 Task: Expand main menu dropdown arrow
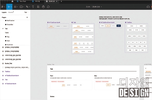point(4,7)
